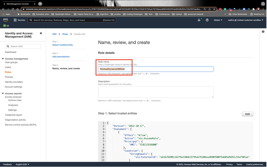Open the Coding Challenges bookmark folder
267x167 pixels.
point(133,14)
